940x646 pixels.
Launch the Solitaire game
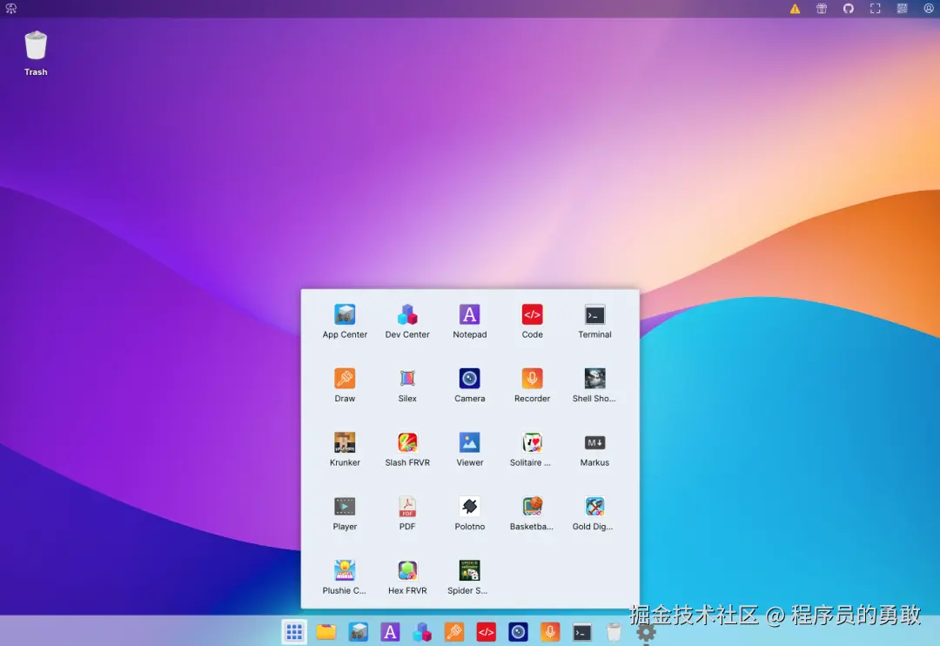(x=532, y=450)
